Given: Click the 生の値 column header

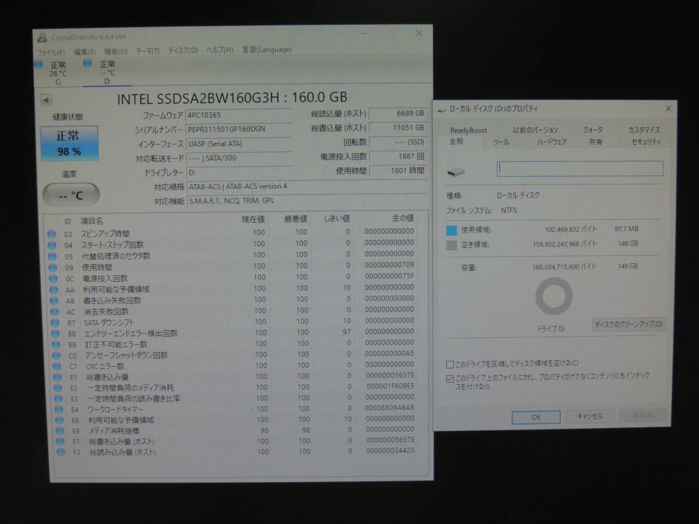Looking at the screenshot, I should point(403,218).
